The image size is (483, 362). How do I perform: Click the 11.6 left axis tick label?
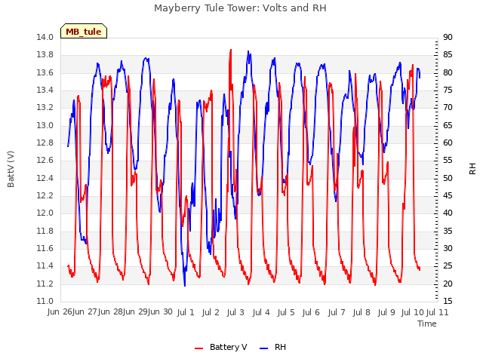point(45,249)
